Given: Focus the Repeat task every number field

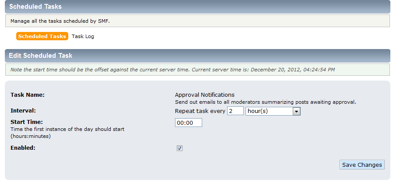Looking at the screenshot, I should [235, 111].
